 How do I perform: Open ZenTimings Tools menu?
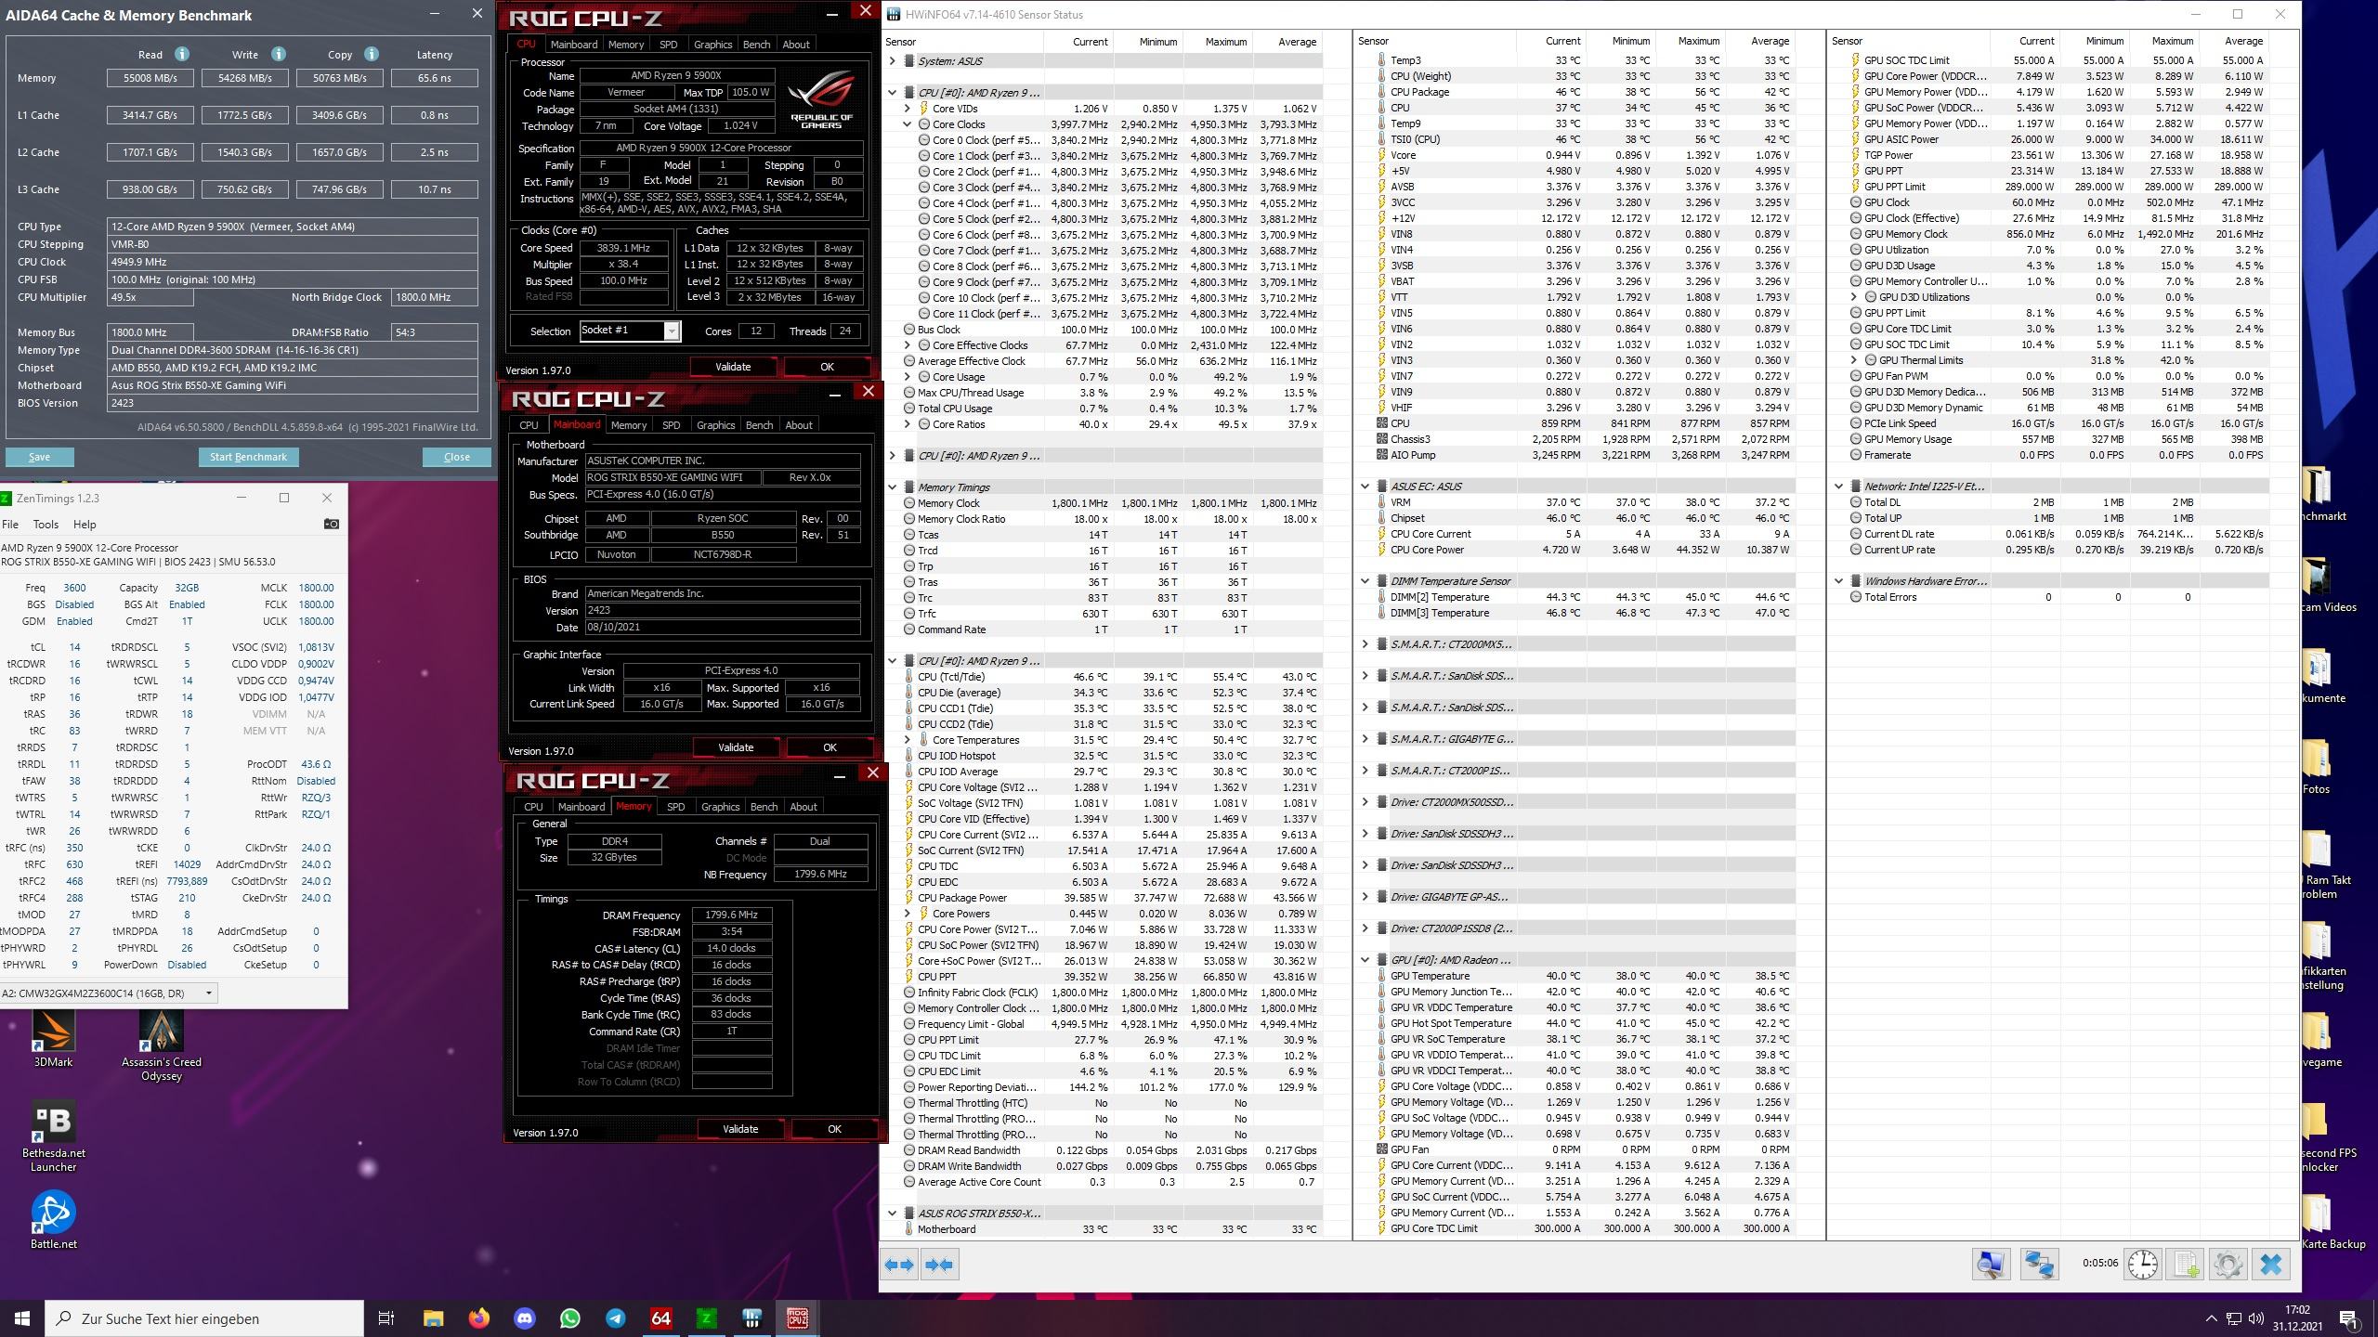coord(46,525)
